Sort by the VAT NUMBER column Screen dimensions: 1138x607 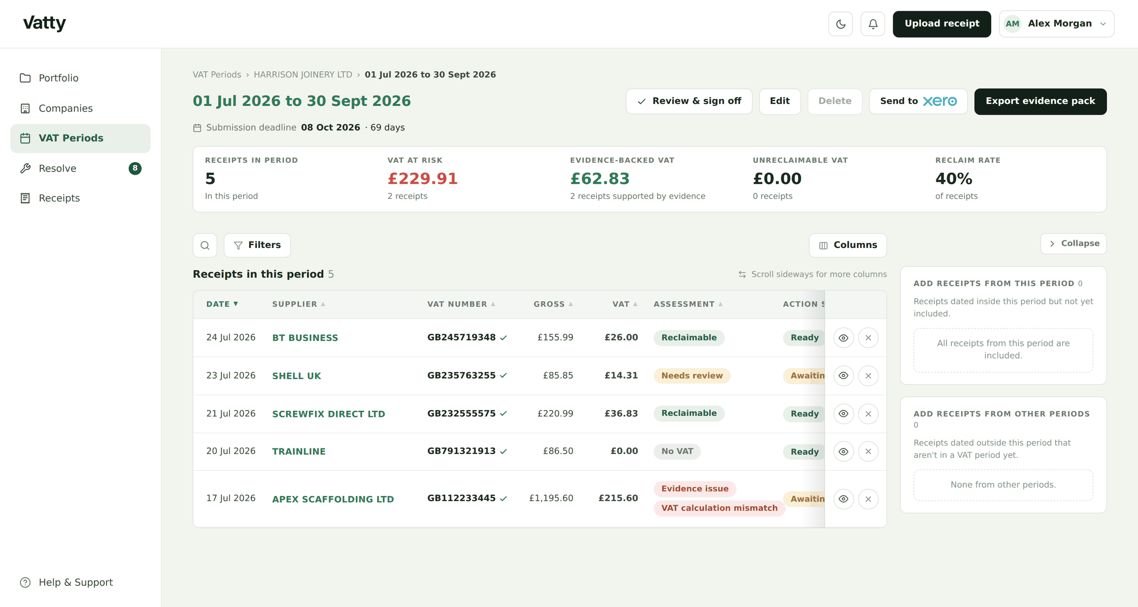461,304
